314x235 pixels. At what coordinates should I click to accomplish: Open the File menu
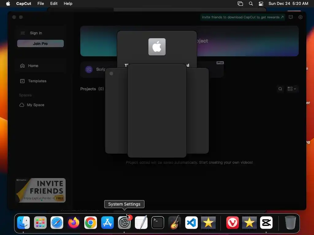click(41, 3)
